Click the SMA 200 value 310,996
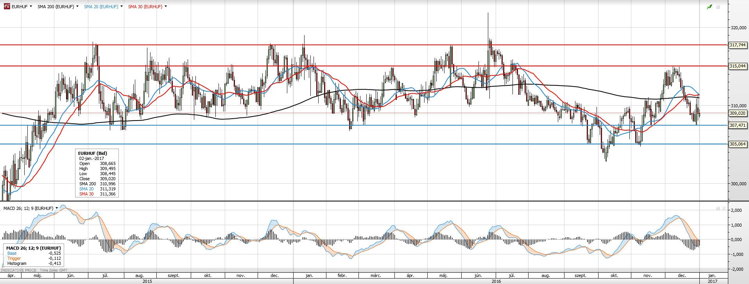 click(x=108, y=184)
